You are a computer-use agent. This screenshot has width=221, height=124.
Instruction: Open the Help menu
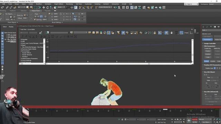131,4
